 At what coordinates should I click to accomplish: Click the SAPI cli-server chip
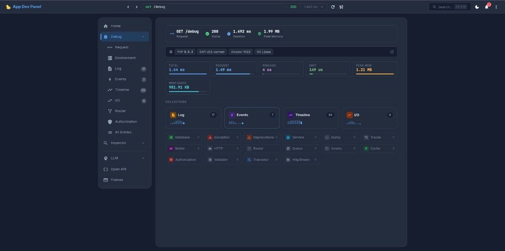click(x=212, y=52)
